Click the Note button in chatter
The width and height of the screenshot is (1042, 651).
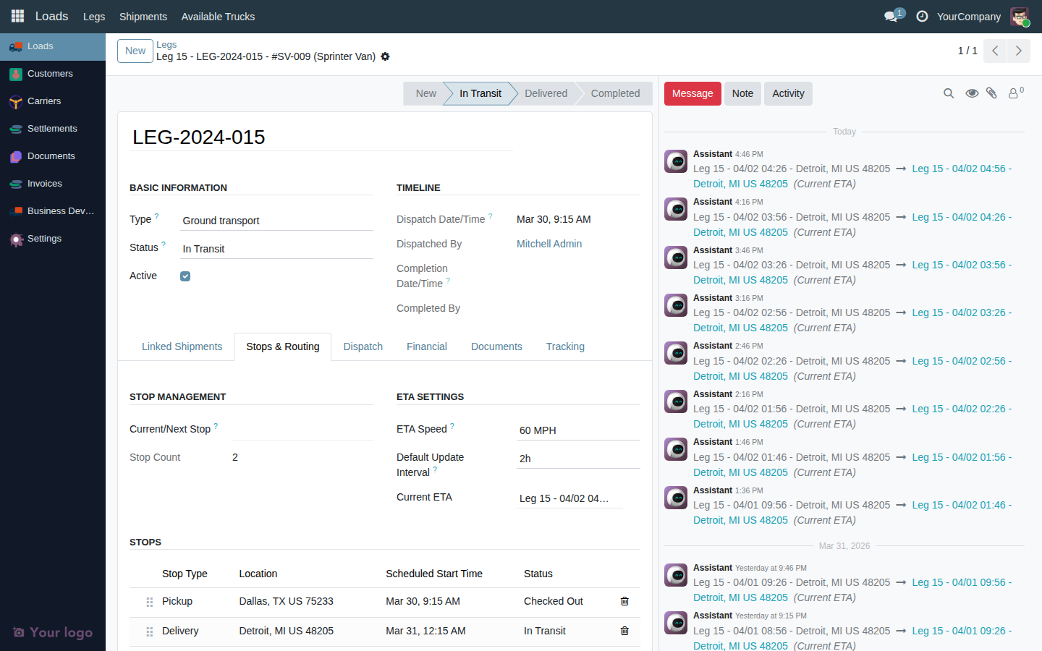click(742, 93)
